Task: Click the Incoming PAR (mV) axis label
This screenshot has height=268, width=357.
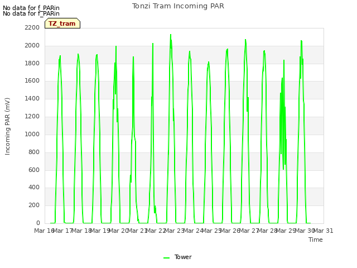Action: [x=7, y=127]
